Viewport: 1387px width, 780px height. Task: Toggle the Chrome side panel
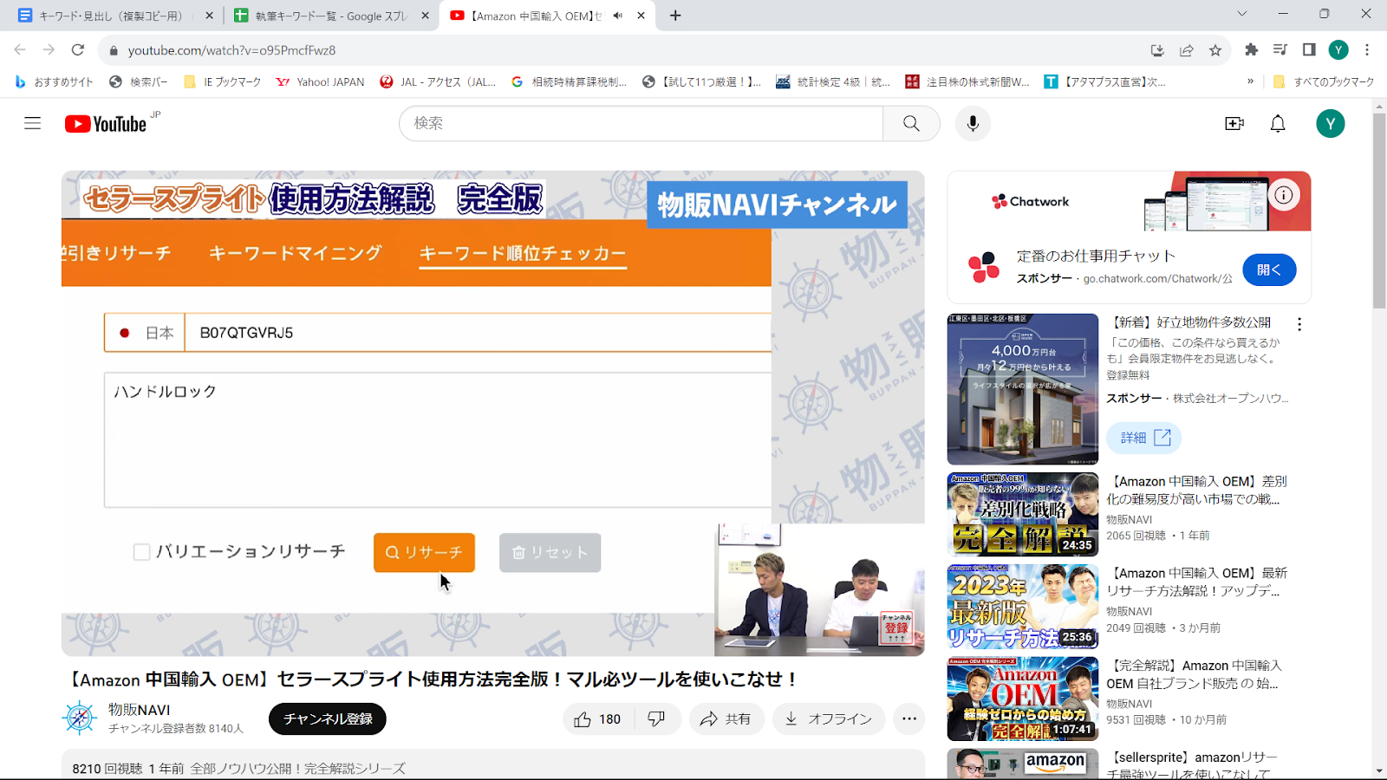click(x=1309, y=50)
